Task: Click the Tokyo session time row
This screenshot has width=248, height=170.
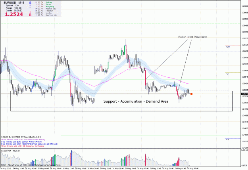Action: click(43, 4)
